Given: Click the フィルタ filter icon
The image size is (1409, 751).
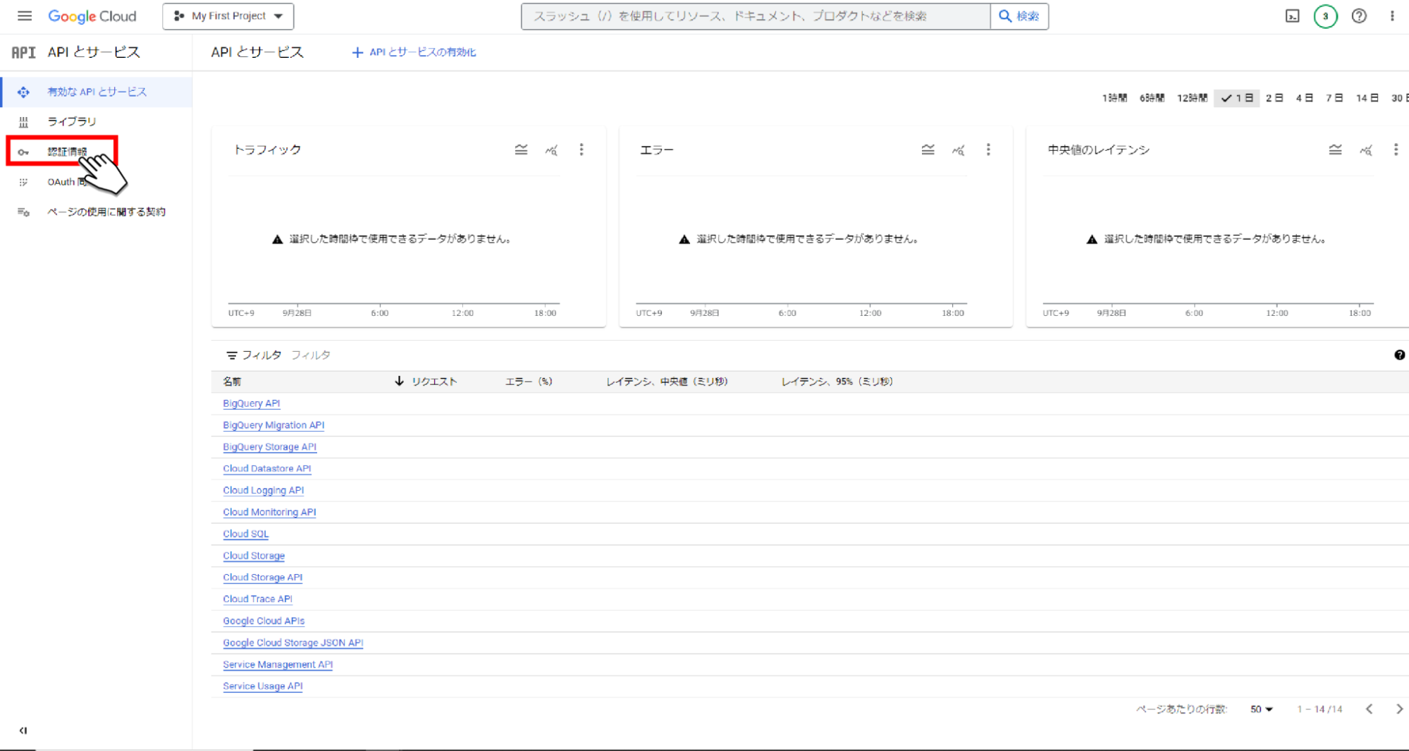Looking at the screenshot, I should (x=232, y=355).
